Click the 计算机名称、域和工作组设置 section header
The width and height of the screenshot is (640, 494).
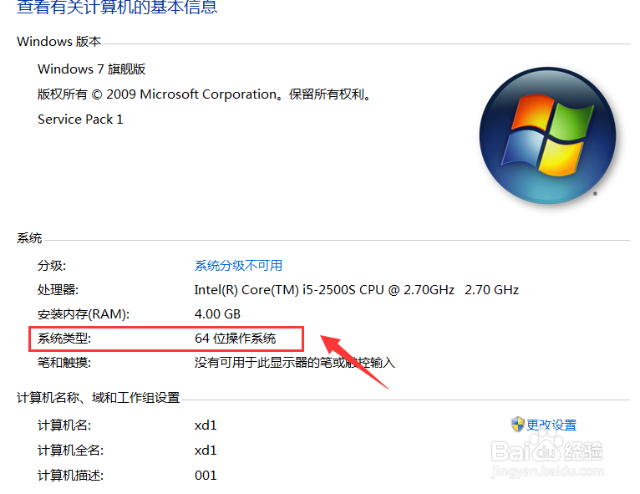tap(98, 397)
